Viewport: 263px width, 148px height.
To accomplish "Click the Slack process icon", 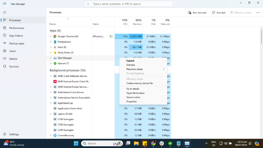I will coord(55,47).
